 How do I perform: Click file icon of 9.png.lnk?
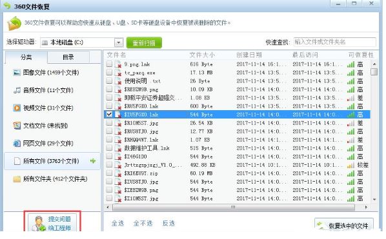pos(118,64)
